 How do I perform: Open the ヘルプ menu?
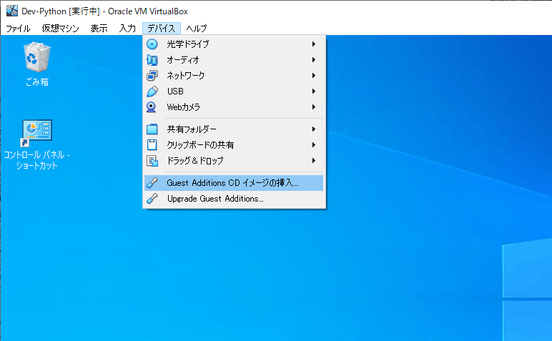tap(197, 28)
